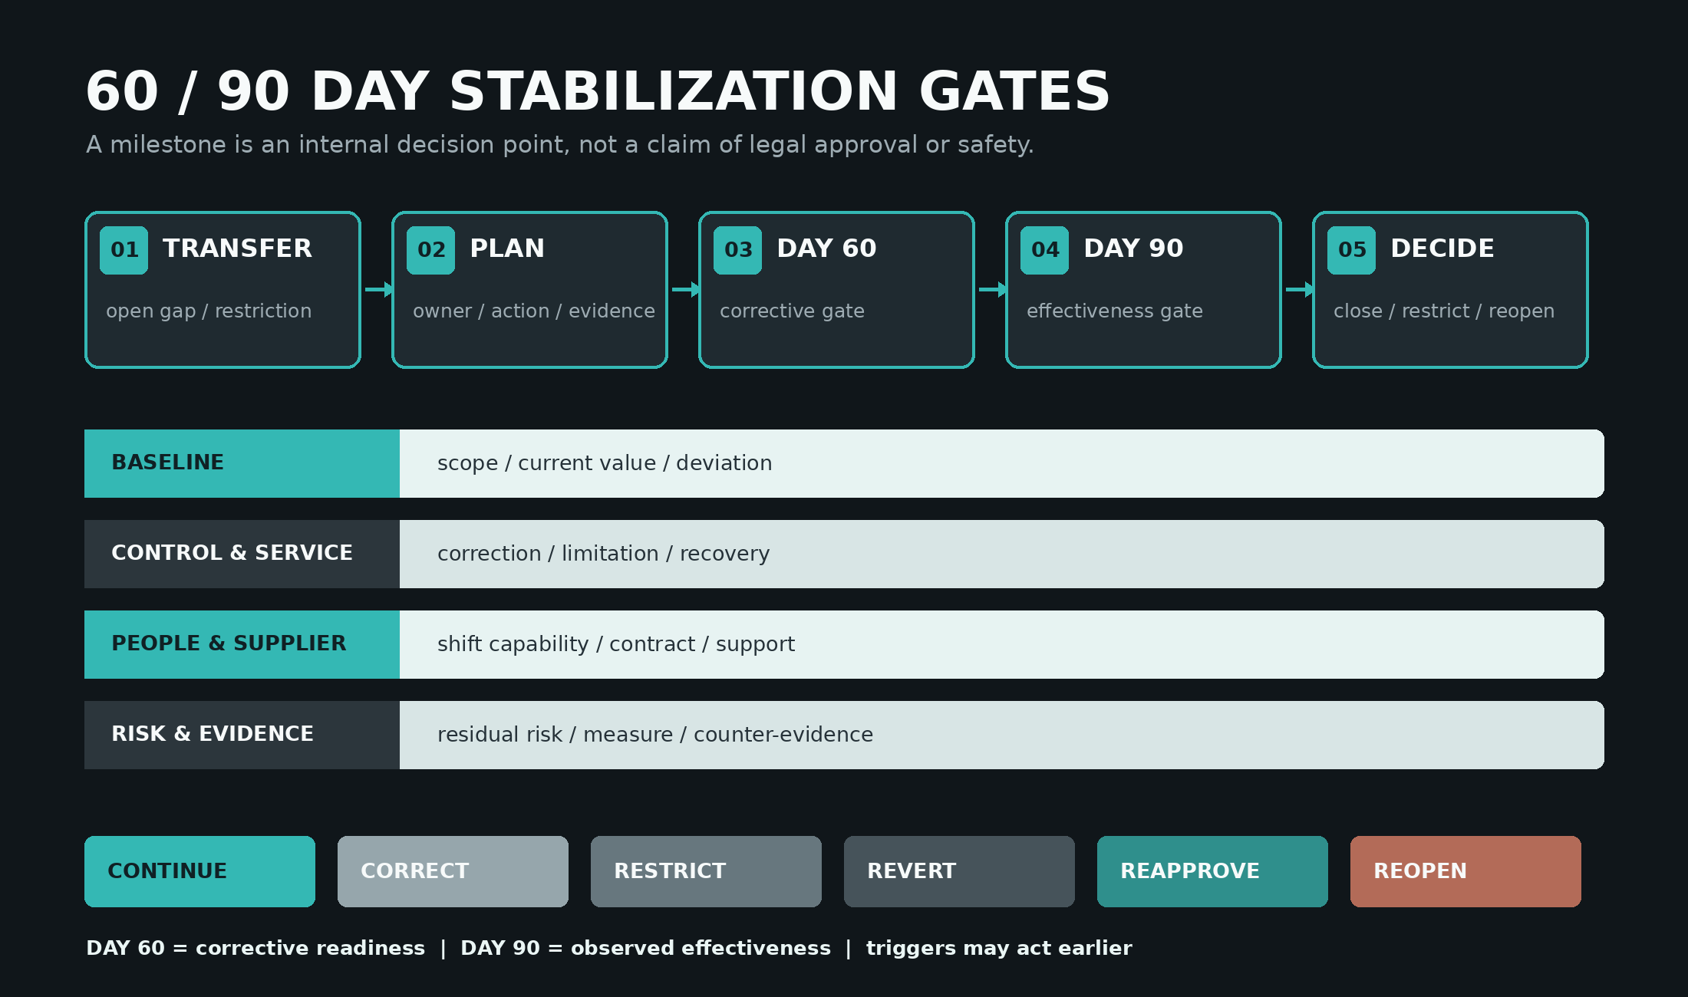Viewport: 1688px width, 997px height.
Task: Click the 05 badge beside DECIDE
Action: pyautogui.click(x=1351, y=250)
